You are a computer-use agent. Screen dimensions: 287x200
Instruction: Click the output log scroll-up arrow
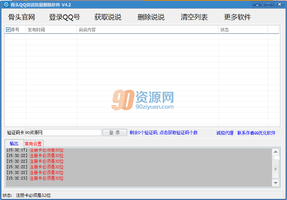click(275, 152)
